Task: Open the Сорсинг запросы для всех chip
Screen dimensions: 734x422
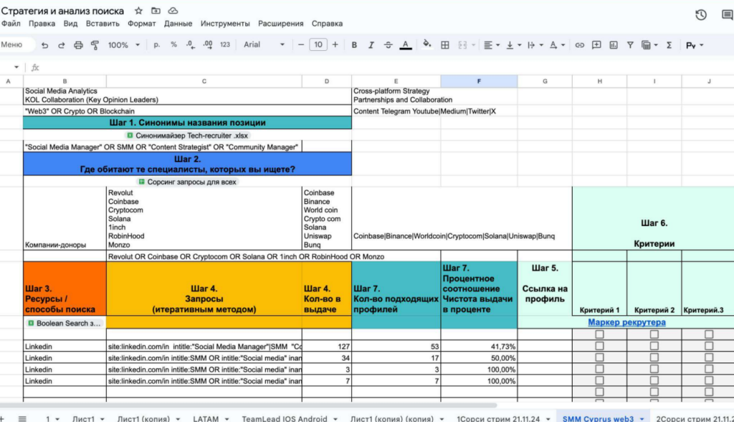Action: pyautogui.click(x=187, y=182)
